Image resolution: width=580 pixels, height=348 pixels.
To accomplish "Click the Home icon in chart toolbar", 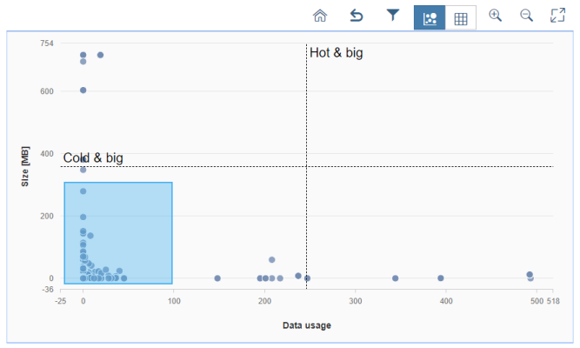I will pos(320,16).
